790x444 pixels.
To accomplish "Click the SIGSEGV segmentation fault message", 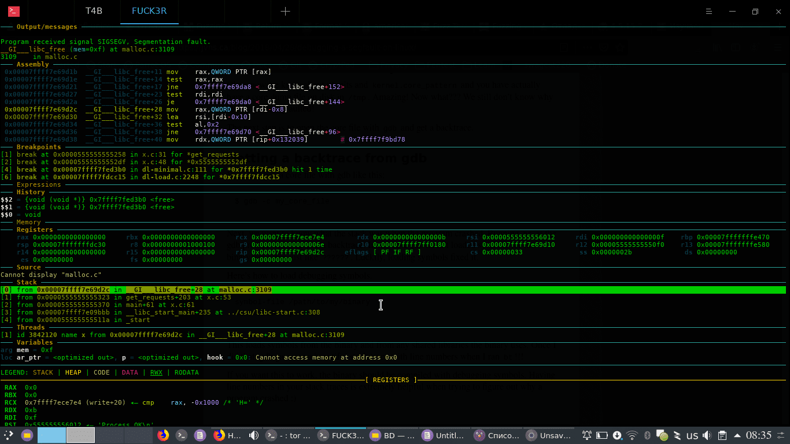I will pyautogui.click(x=106, y=42).
